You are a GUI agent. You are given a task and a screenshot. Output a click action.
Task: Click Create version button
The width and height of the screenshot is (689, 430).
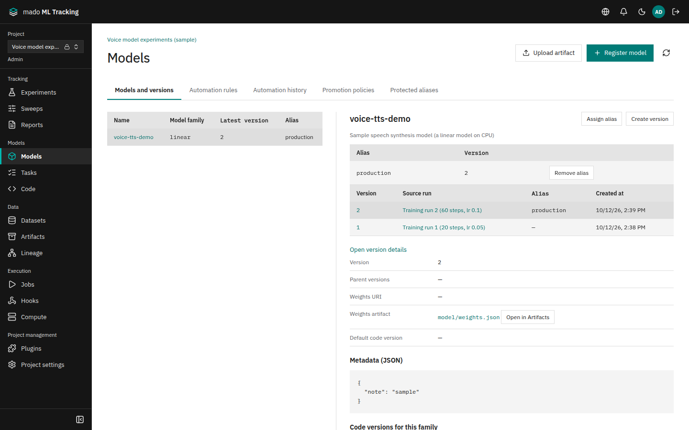click(x=650, y=119)
